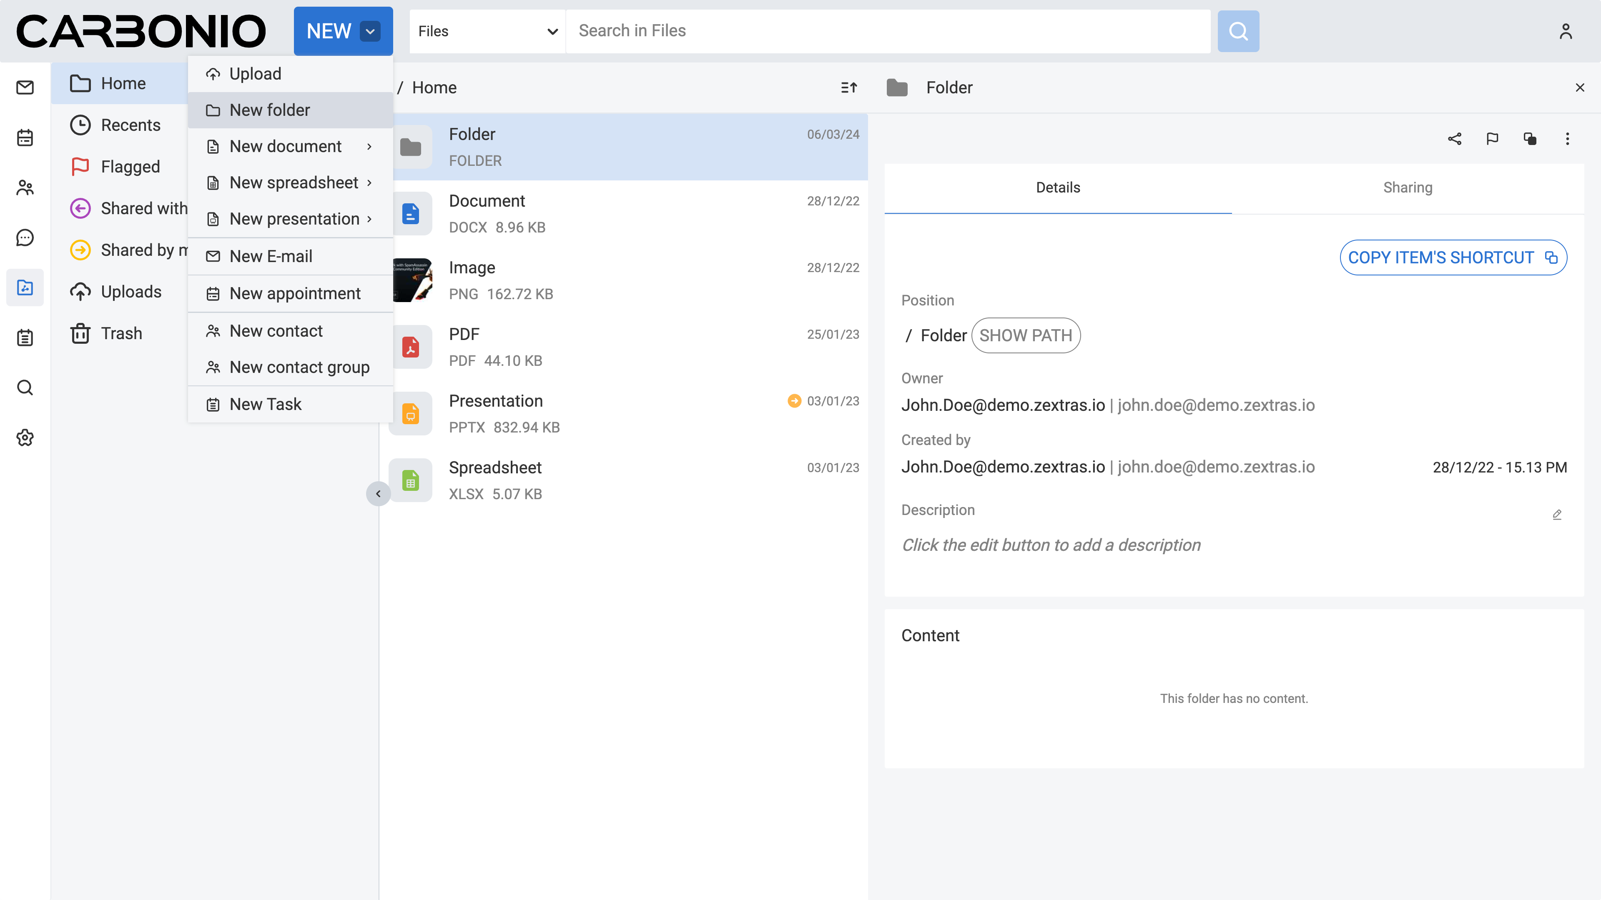
Task: Click the share icon for Folder
Action: [x=1454, y=138]
